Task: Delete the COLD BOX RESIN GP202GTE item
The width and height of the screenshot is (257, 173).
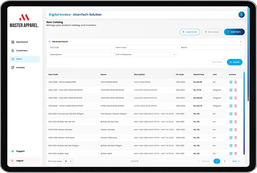Action: [236, 90]
